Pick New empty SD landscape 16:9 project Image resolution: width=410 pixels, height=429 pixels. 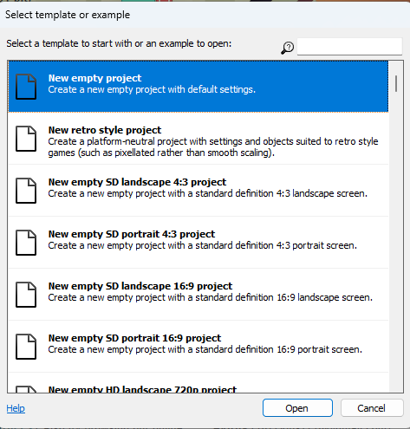pyautogui.click(x=198, y=295)
